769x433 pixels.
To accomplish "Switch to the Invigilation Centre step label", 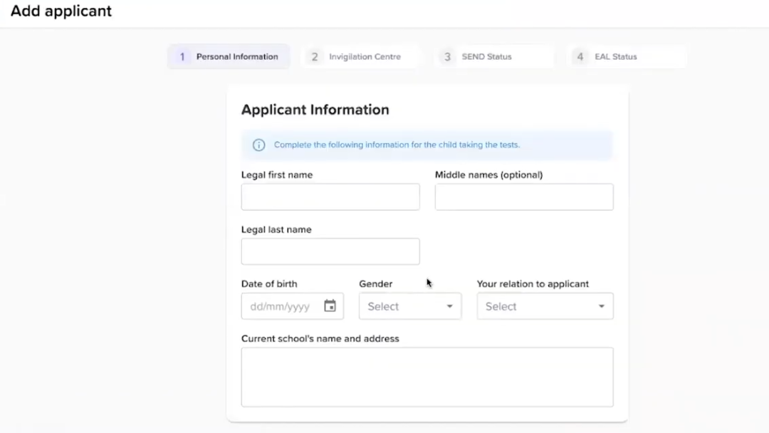I will pyautogui.click(x=365, y=57).
